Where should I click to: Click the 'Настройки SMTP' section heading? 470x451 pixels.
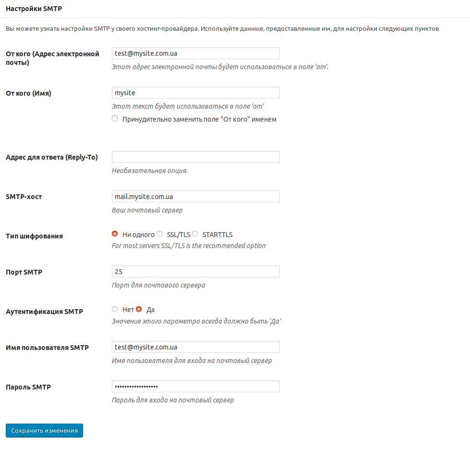pos(34,9)
